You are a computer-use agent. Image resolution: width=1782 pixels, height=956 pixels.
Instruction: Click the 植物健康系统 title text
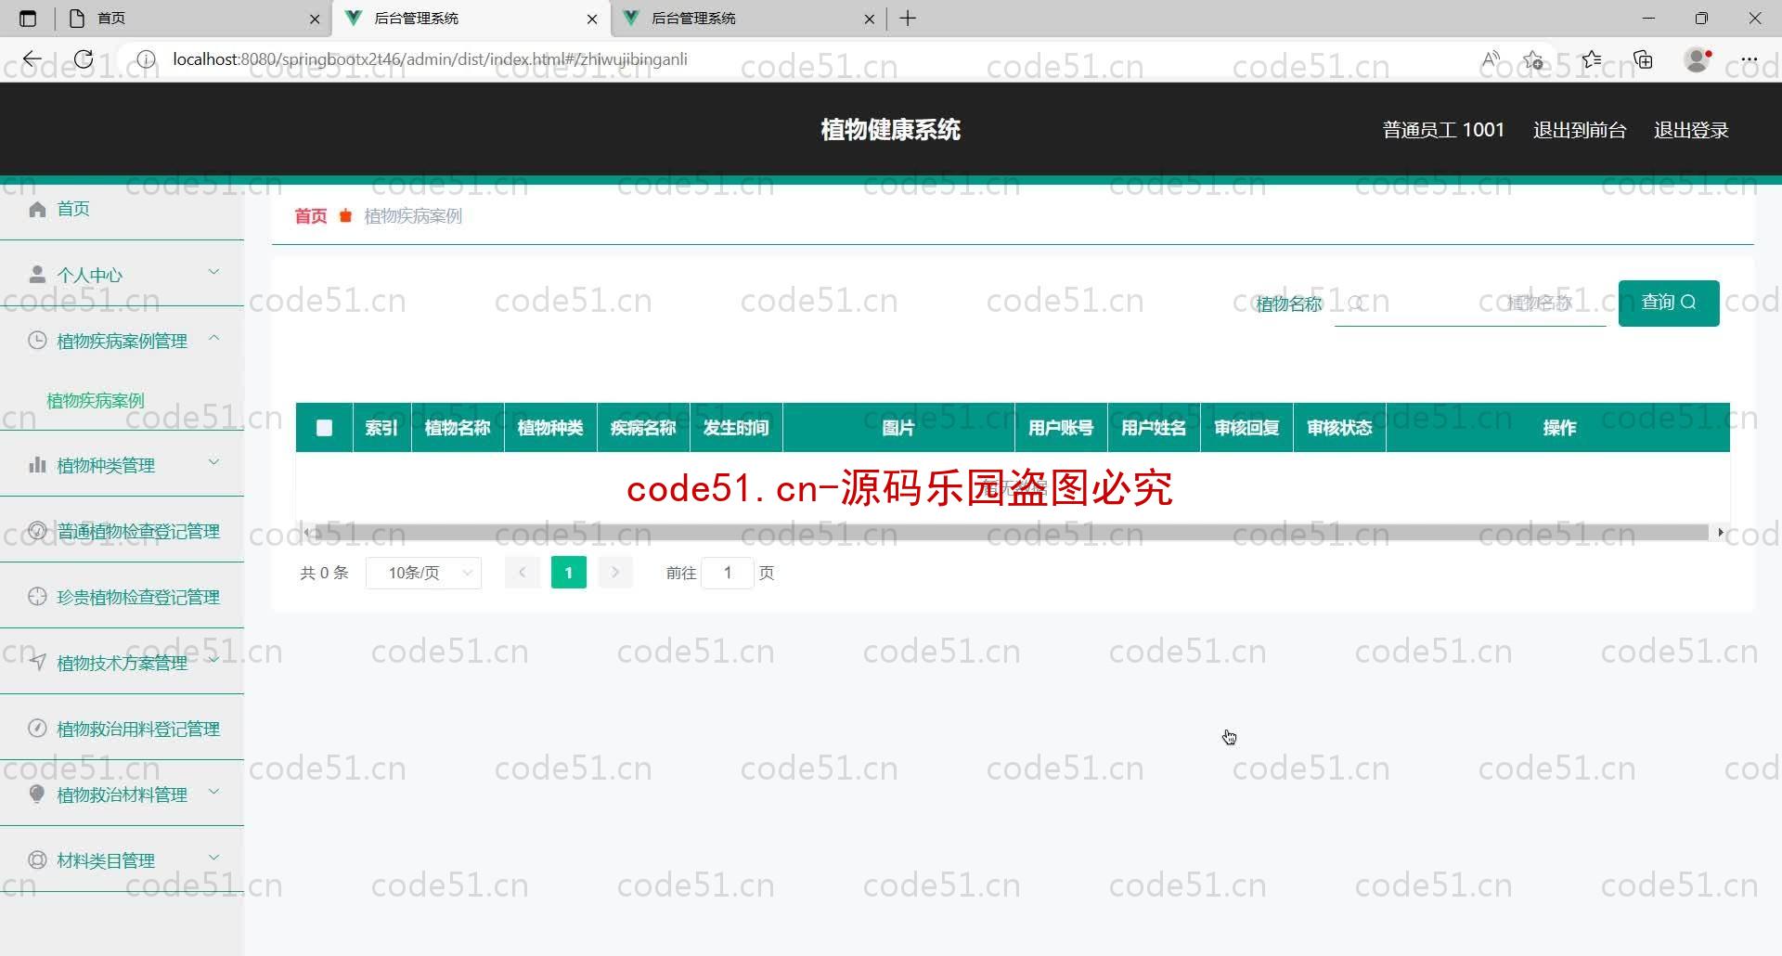point(891,130)
